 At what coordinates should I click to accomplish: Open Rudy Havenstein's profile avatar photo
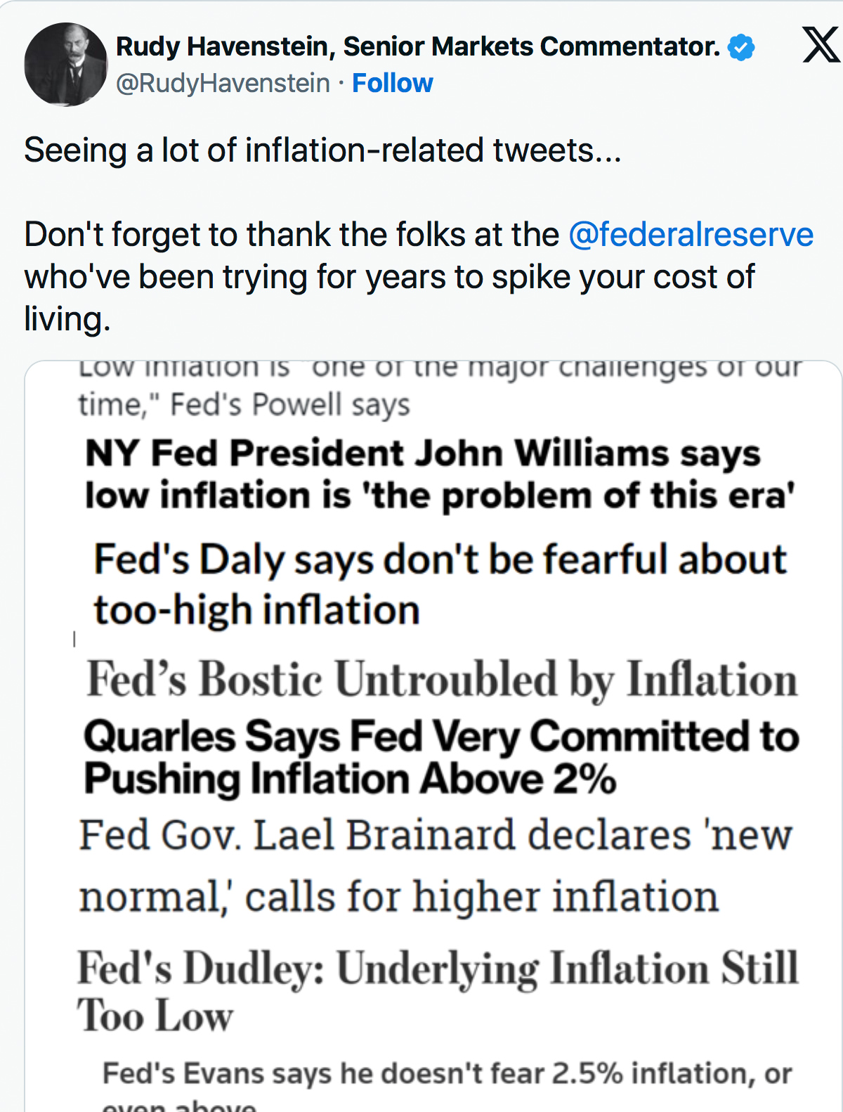coord(65,65)
